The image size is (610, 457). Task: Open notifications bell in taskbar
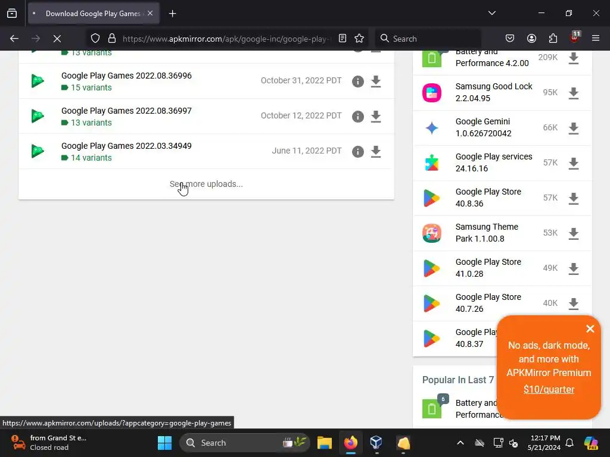(569, 443)
